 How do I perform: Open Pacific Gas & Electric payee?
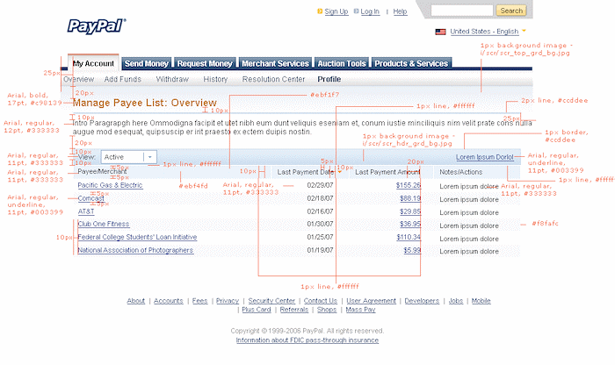click(x=110, y=185)
